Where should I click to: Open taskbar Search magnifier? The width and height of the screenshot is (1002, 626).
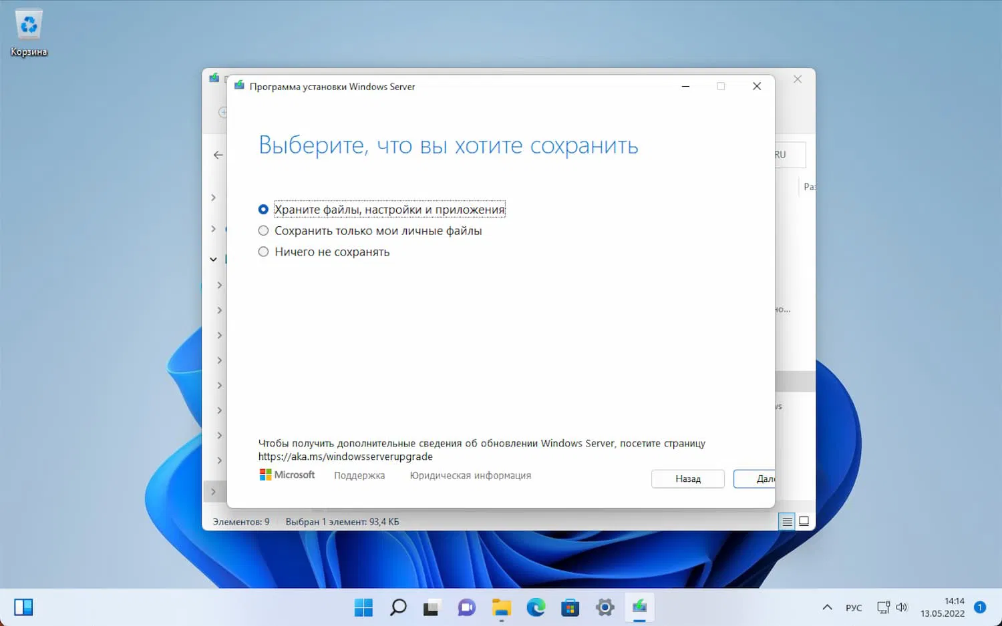tap(398, 607)
